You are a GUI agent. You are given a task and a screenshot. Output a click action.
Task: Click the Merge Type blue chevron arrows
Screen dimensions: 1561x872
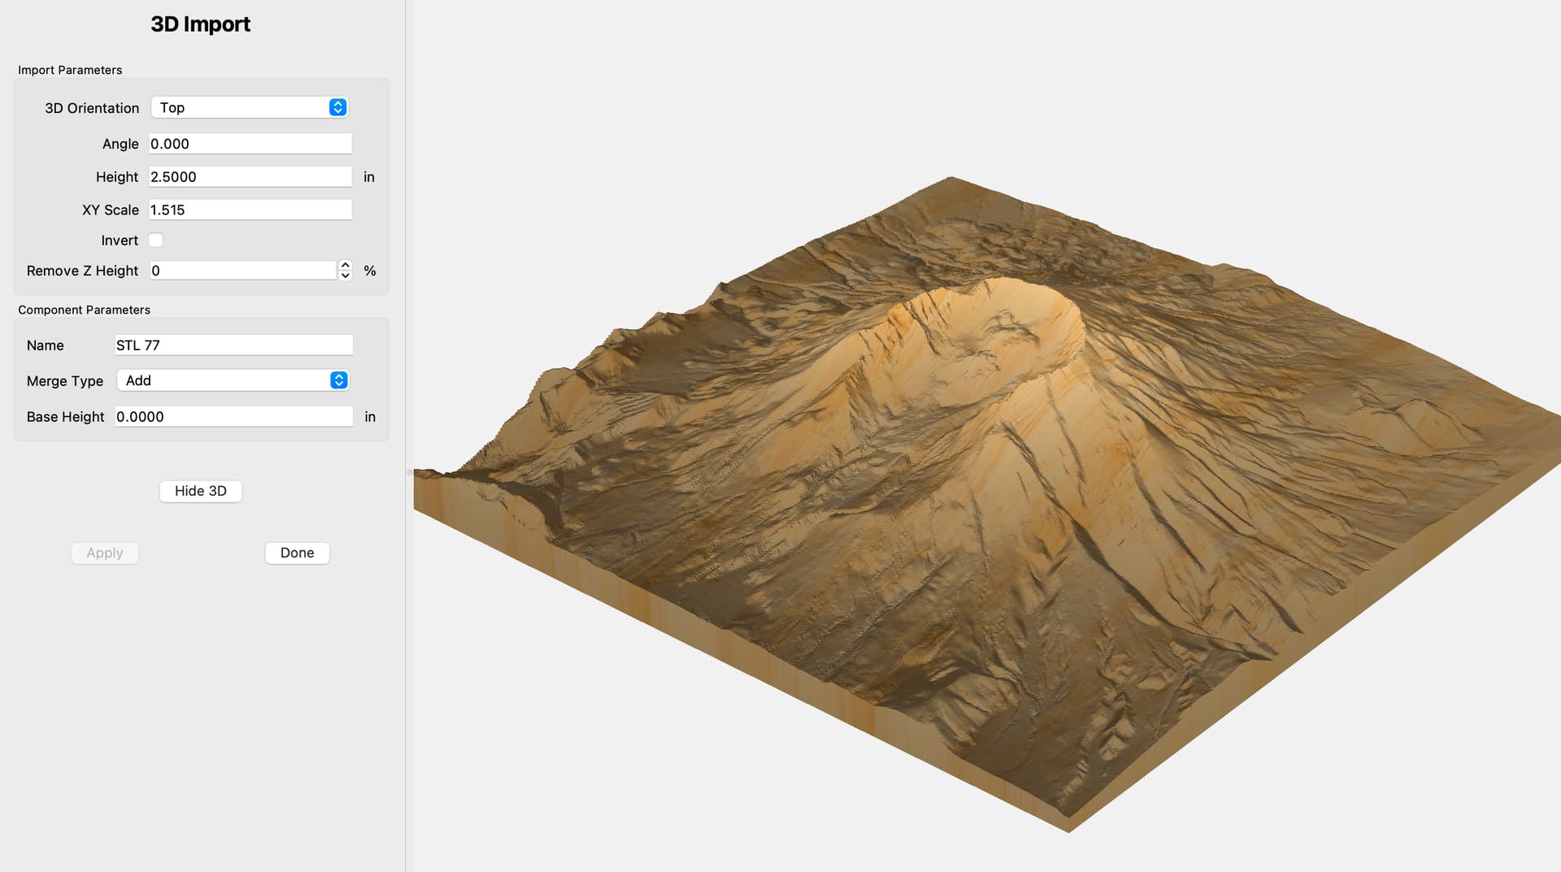coord(338,380)
